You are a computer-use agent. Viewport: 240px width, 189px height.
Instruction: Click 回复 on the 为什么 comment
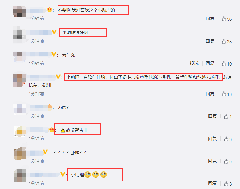point(210,63)
